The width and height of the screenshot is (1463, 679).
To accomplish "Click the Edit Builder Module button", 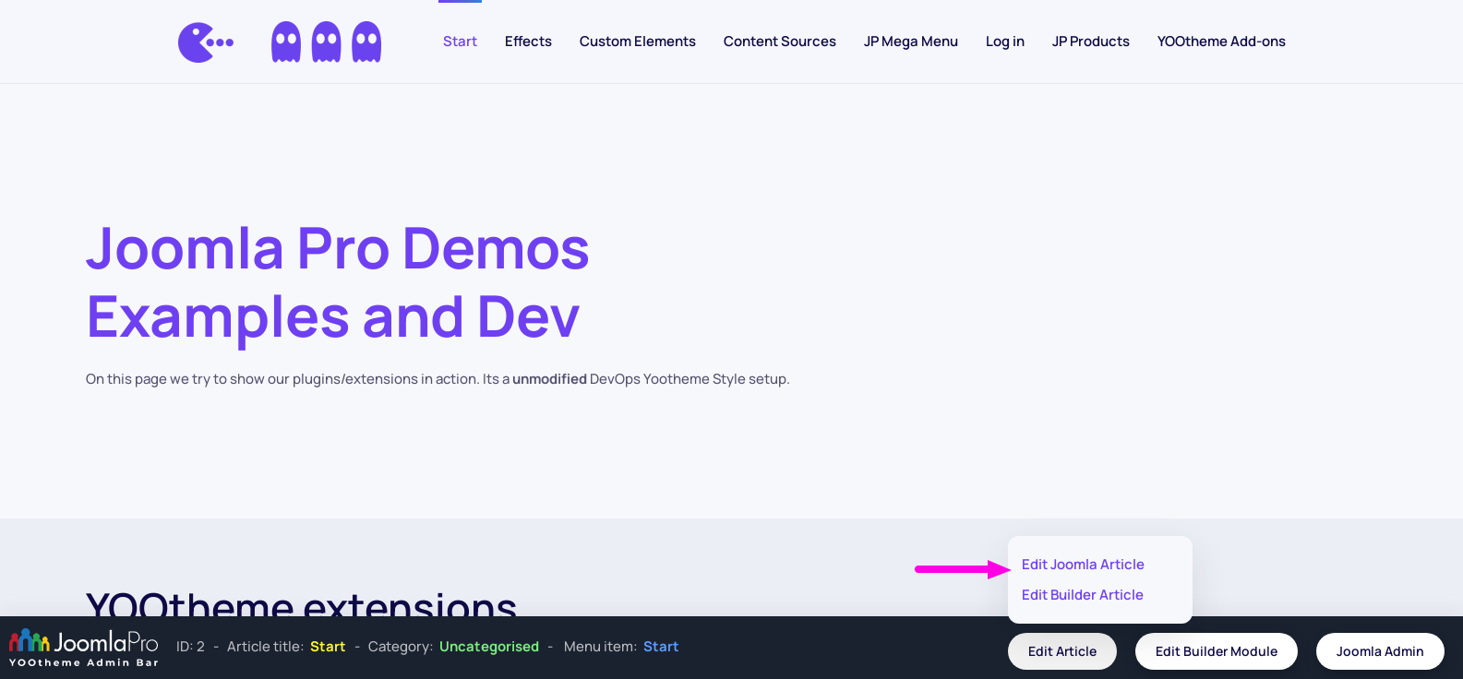I will (x=1217, y=651).
